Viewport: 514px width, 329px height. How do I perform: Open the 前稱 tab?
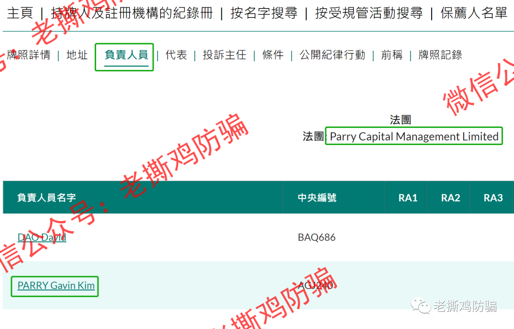click(392, 55)
